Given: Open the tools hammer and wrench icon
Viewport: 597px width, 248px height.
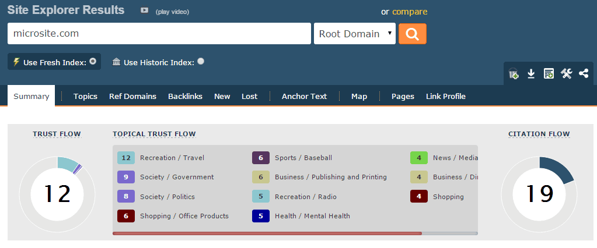Looking at the screenshot, I should (x=566, y=74).
